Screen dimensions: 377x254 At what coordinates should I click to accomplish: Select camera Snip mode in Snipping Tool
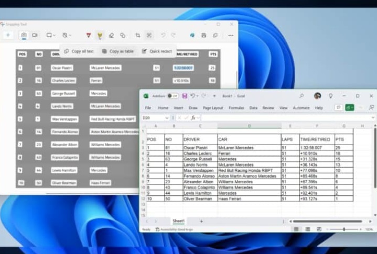coord(24,35)
